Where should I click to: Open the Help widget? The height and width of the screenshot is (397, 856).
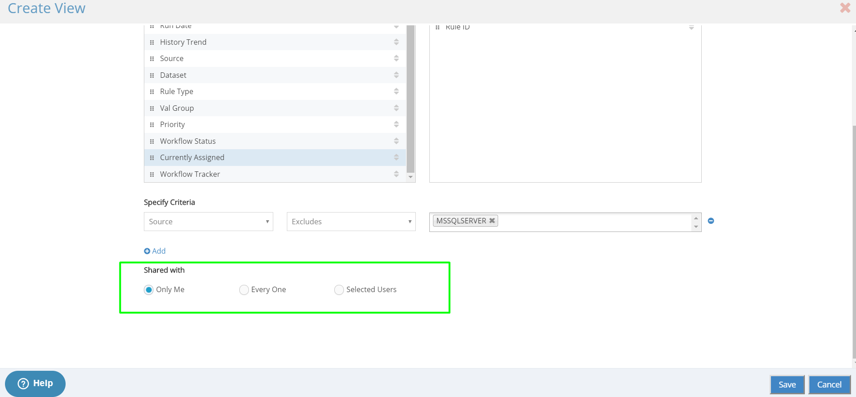[35, 383]
